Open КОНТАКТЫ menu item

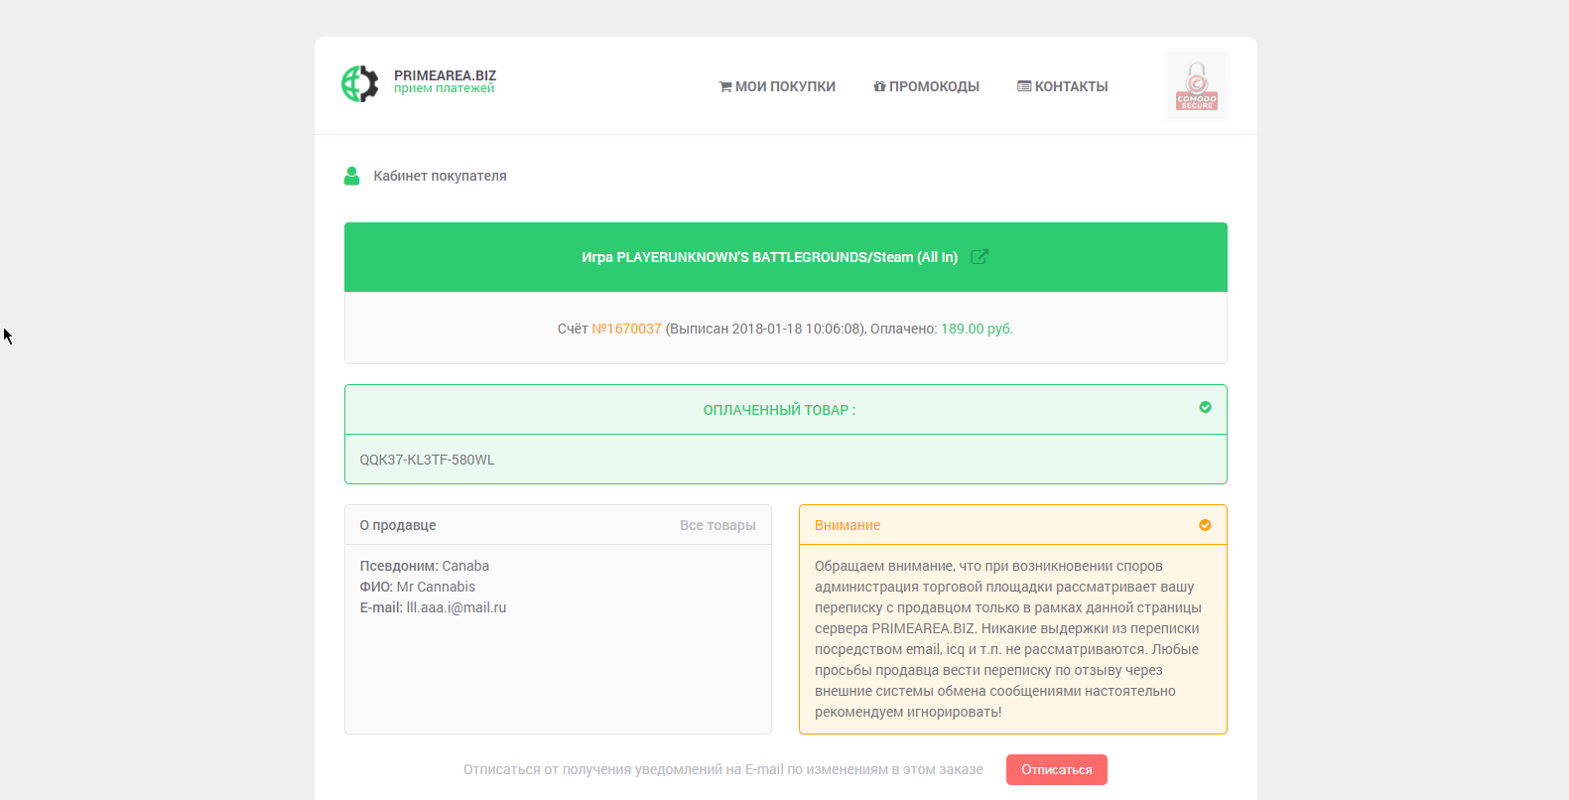[x=1062, y=86]
